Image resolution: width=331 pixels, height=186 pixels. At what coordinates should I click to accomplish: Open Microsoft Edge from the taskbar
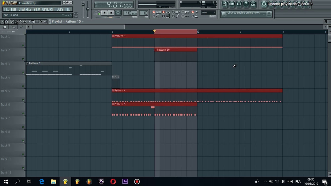click(42, 182)
